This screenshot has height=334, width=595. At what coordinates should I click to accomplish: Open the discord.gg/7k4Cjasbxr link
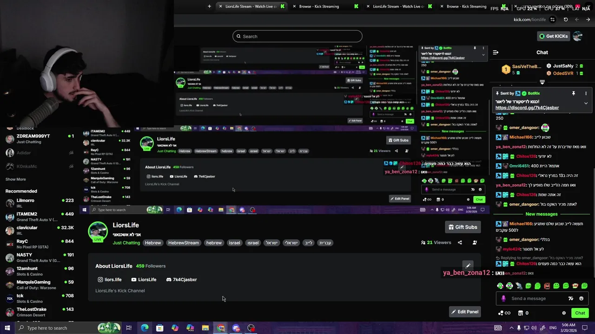coord(527,108)
